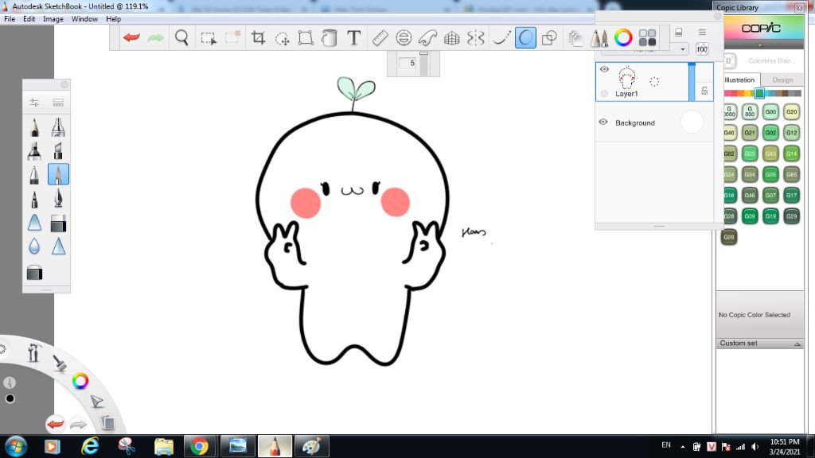Switch to the Illustration tab

739,80
